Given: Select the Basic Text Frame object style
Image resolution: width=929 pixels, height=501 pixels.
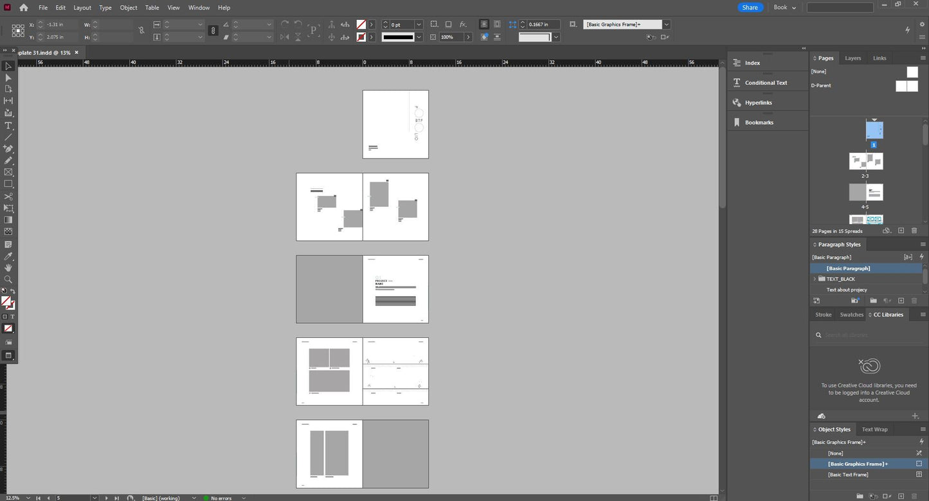Looking at the screenshot, I should pyautogui.click(x=848, y=475).
